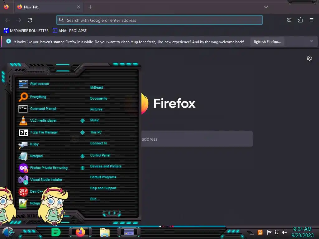
Task: Open Help and Support
Action: (x=103, y=188)
